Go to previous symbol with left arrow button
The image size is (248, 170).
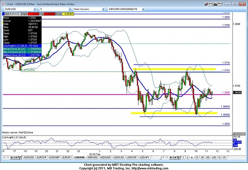(x=12, y=158)
